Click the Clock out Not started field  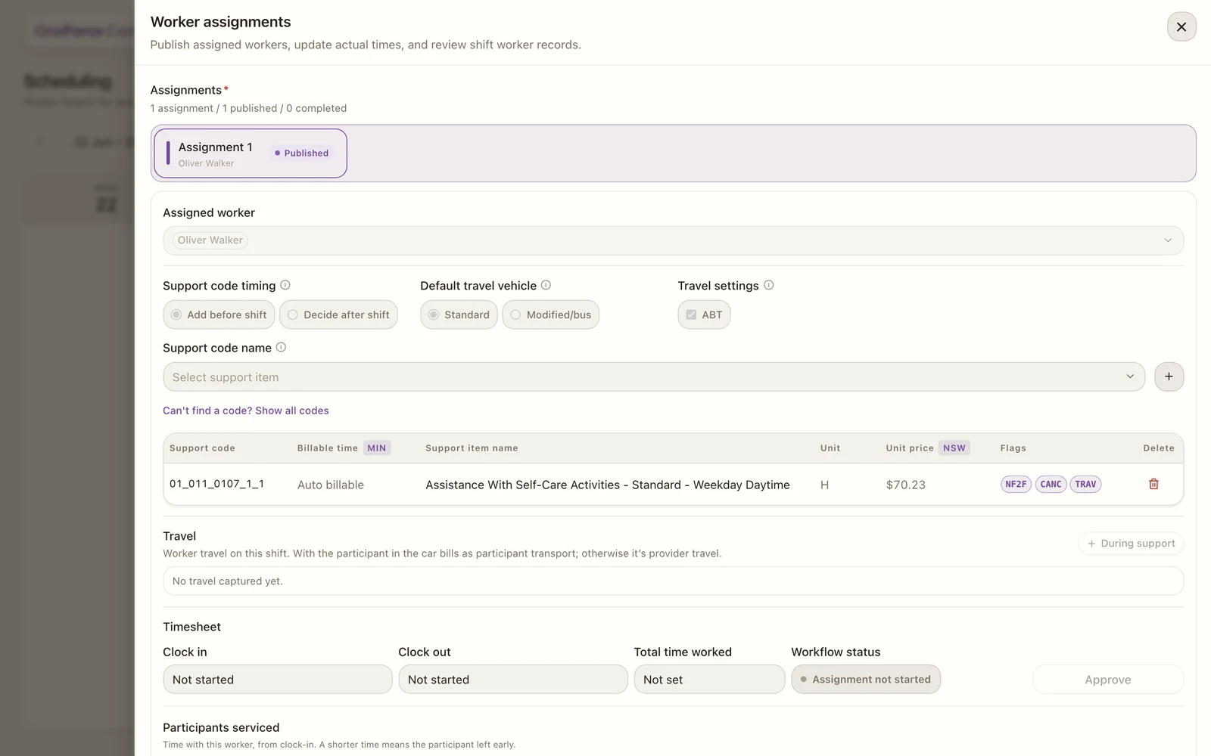click(x=513, y=679)
